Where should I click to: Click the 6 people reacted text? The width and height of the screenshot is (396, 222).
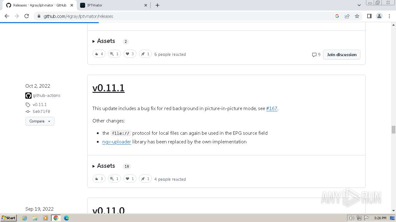[170, 54]
